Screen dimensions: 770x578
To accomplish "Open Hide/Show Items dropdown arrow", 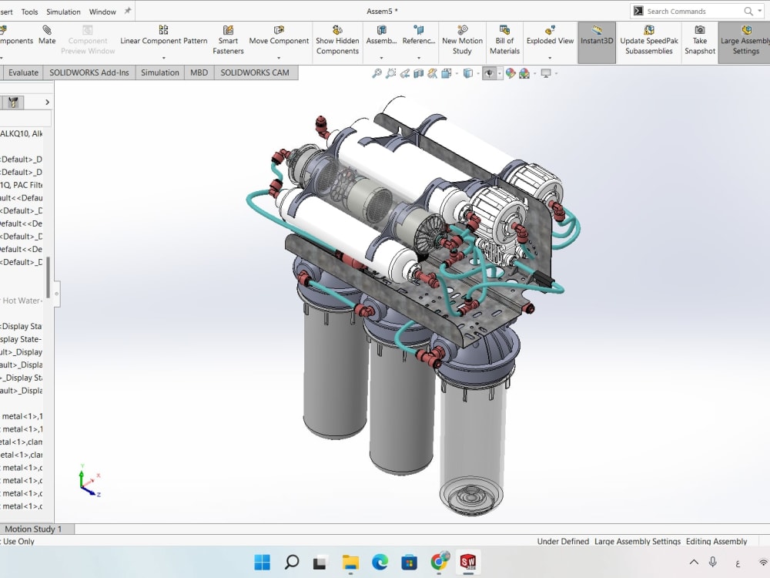I will [x=500, y=73].
